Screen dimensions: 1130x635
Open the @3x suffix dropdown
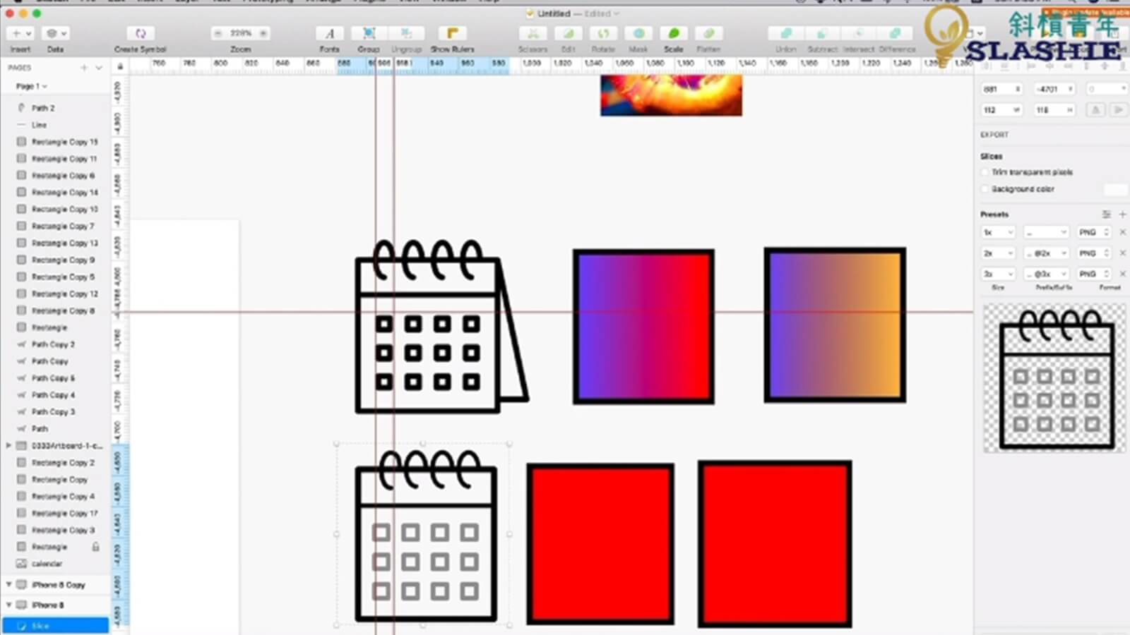[x=1047, y=274]
